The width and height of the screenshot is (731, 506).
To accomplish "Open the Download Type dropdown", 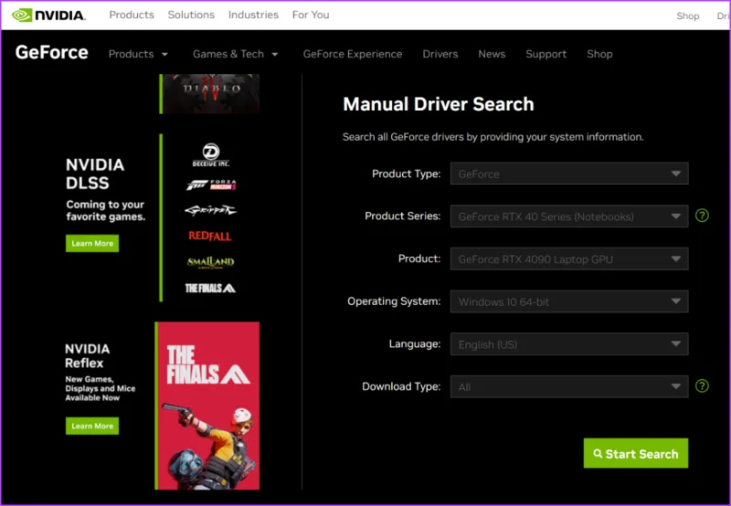I will [x=568, y=386].
